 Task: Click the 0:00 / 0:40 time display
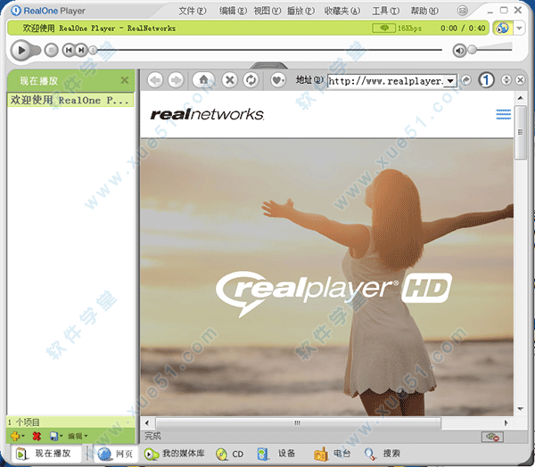pyautogui.click(x=463, y=28)
